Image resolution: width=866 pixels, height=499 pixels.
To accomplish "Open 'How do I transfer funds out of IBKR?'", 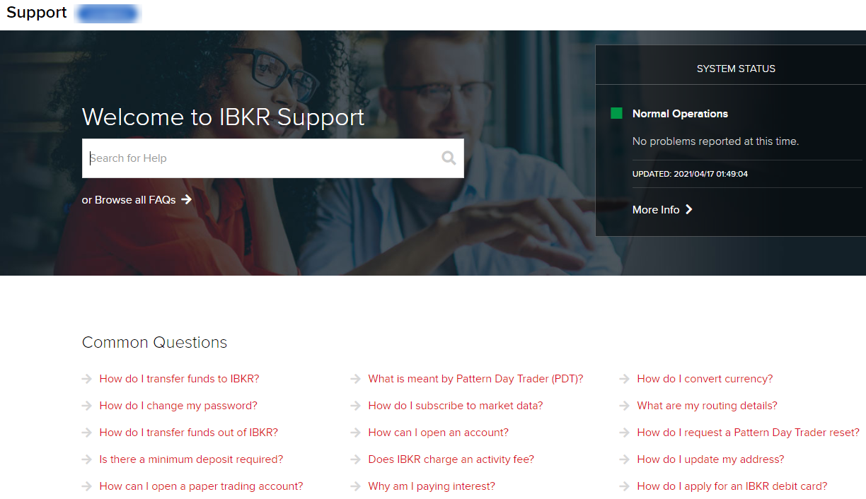I will [189, 433].
